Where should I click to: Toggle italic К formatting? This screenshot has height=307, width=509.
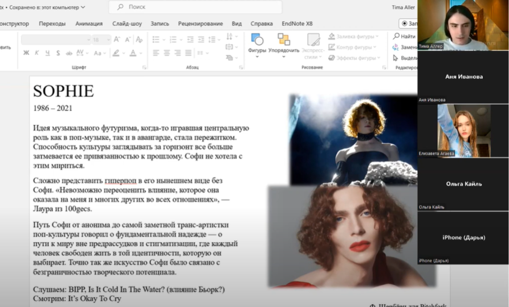[37, 53]
